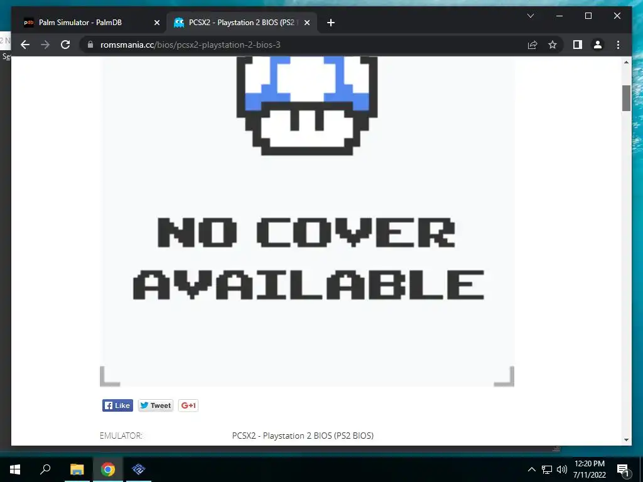Viewport: 643px width, 482px height.
Task: Reload the romsmania page
Action: [x=65, y=45]
